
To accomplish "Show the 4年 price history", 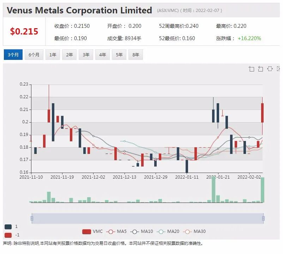I will 103,55.
